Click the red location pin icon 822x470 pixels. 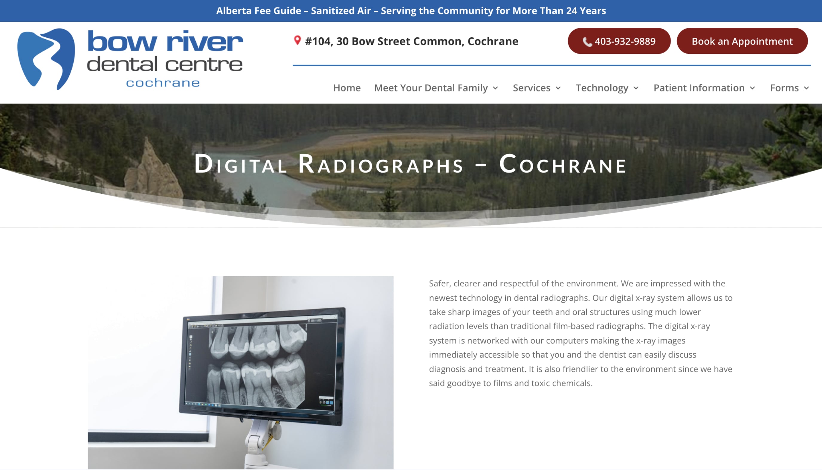tap(297, 41)
